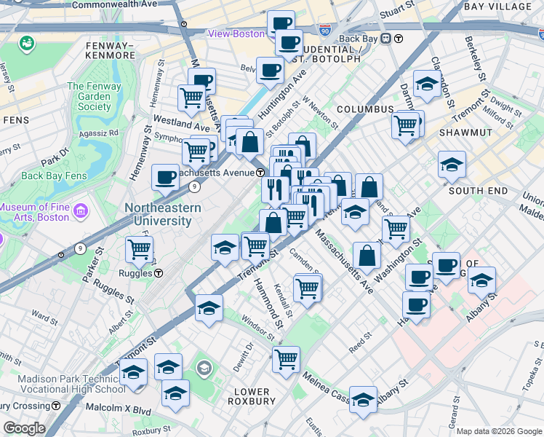The image size is (544, 437).
Task: Select route 9 shield near Massachusetts Avenue station
Action: [194, 186]
